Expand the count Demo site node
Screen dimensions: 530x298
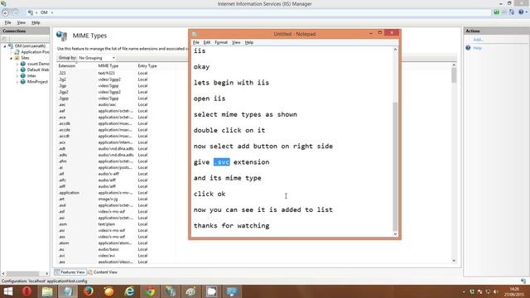coord(17,64)
